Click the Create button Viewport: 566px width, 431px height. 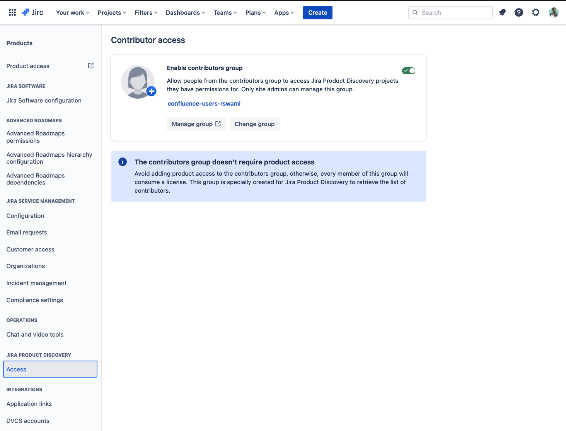point(317,12)
